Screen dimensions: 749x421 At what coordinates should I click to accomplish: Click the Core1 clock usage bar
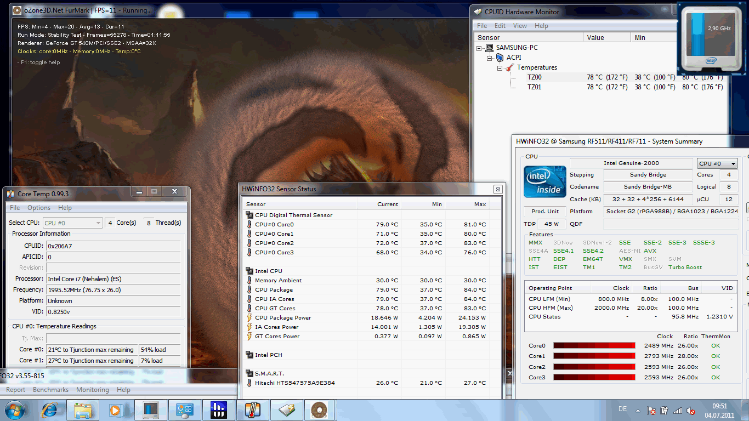[594, 356]
